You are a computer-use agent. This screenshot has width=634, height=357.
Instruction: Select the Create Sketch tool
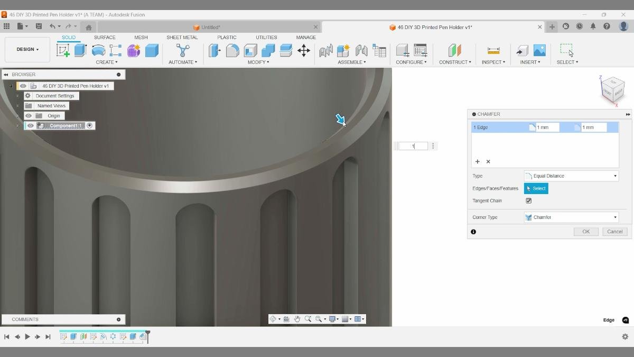64,50
